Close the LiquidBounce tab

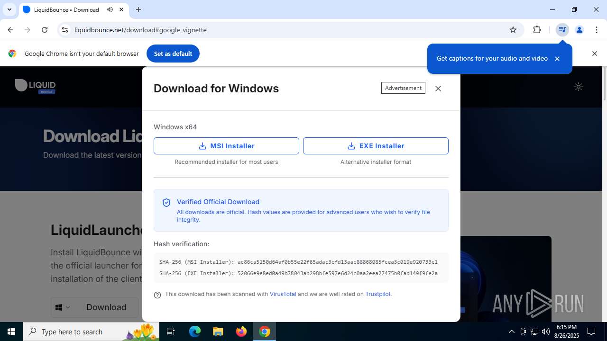pyautogui.click(x=121, y=9)
